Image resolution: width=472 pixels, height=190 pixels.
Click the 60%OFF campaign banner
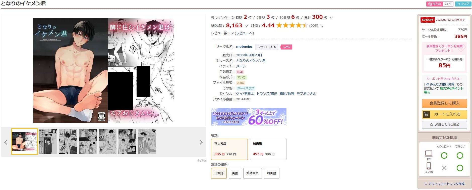[249, 116]
